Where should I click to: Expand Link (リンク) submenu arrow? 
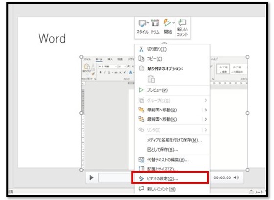click(x=206, y=130)
